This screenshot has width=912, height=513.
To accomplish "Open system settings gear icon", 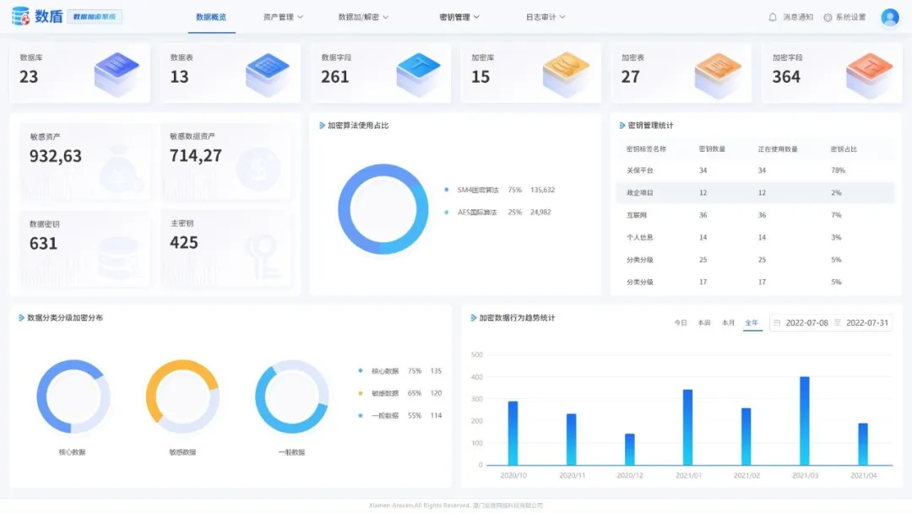I will 828,17.
